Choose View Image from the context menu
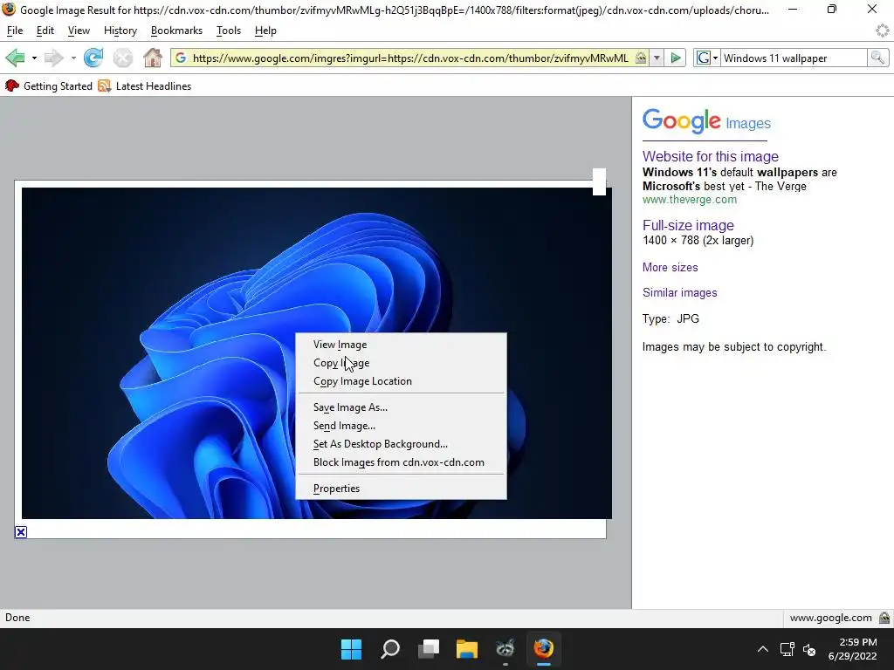 point(401,345)
